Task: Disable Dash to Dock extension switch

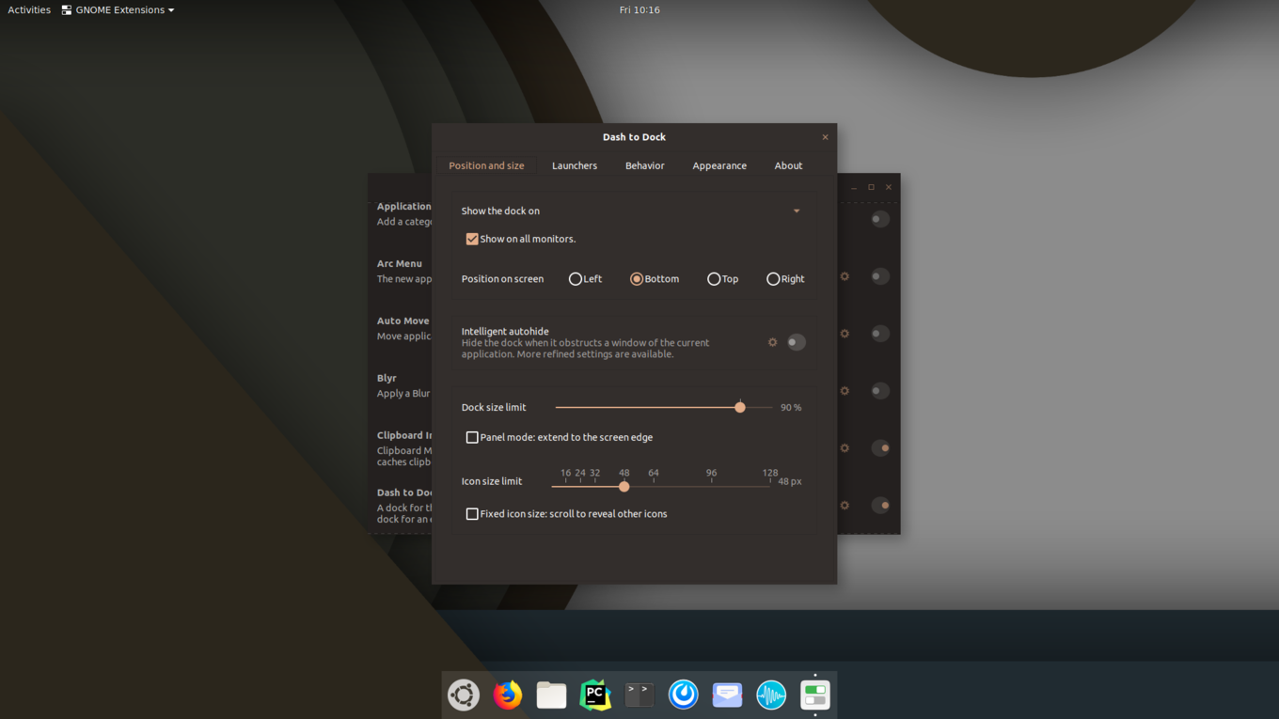Action: [x=880, y=506]
